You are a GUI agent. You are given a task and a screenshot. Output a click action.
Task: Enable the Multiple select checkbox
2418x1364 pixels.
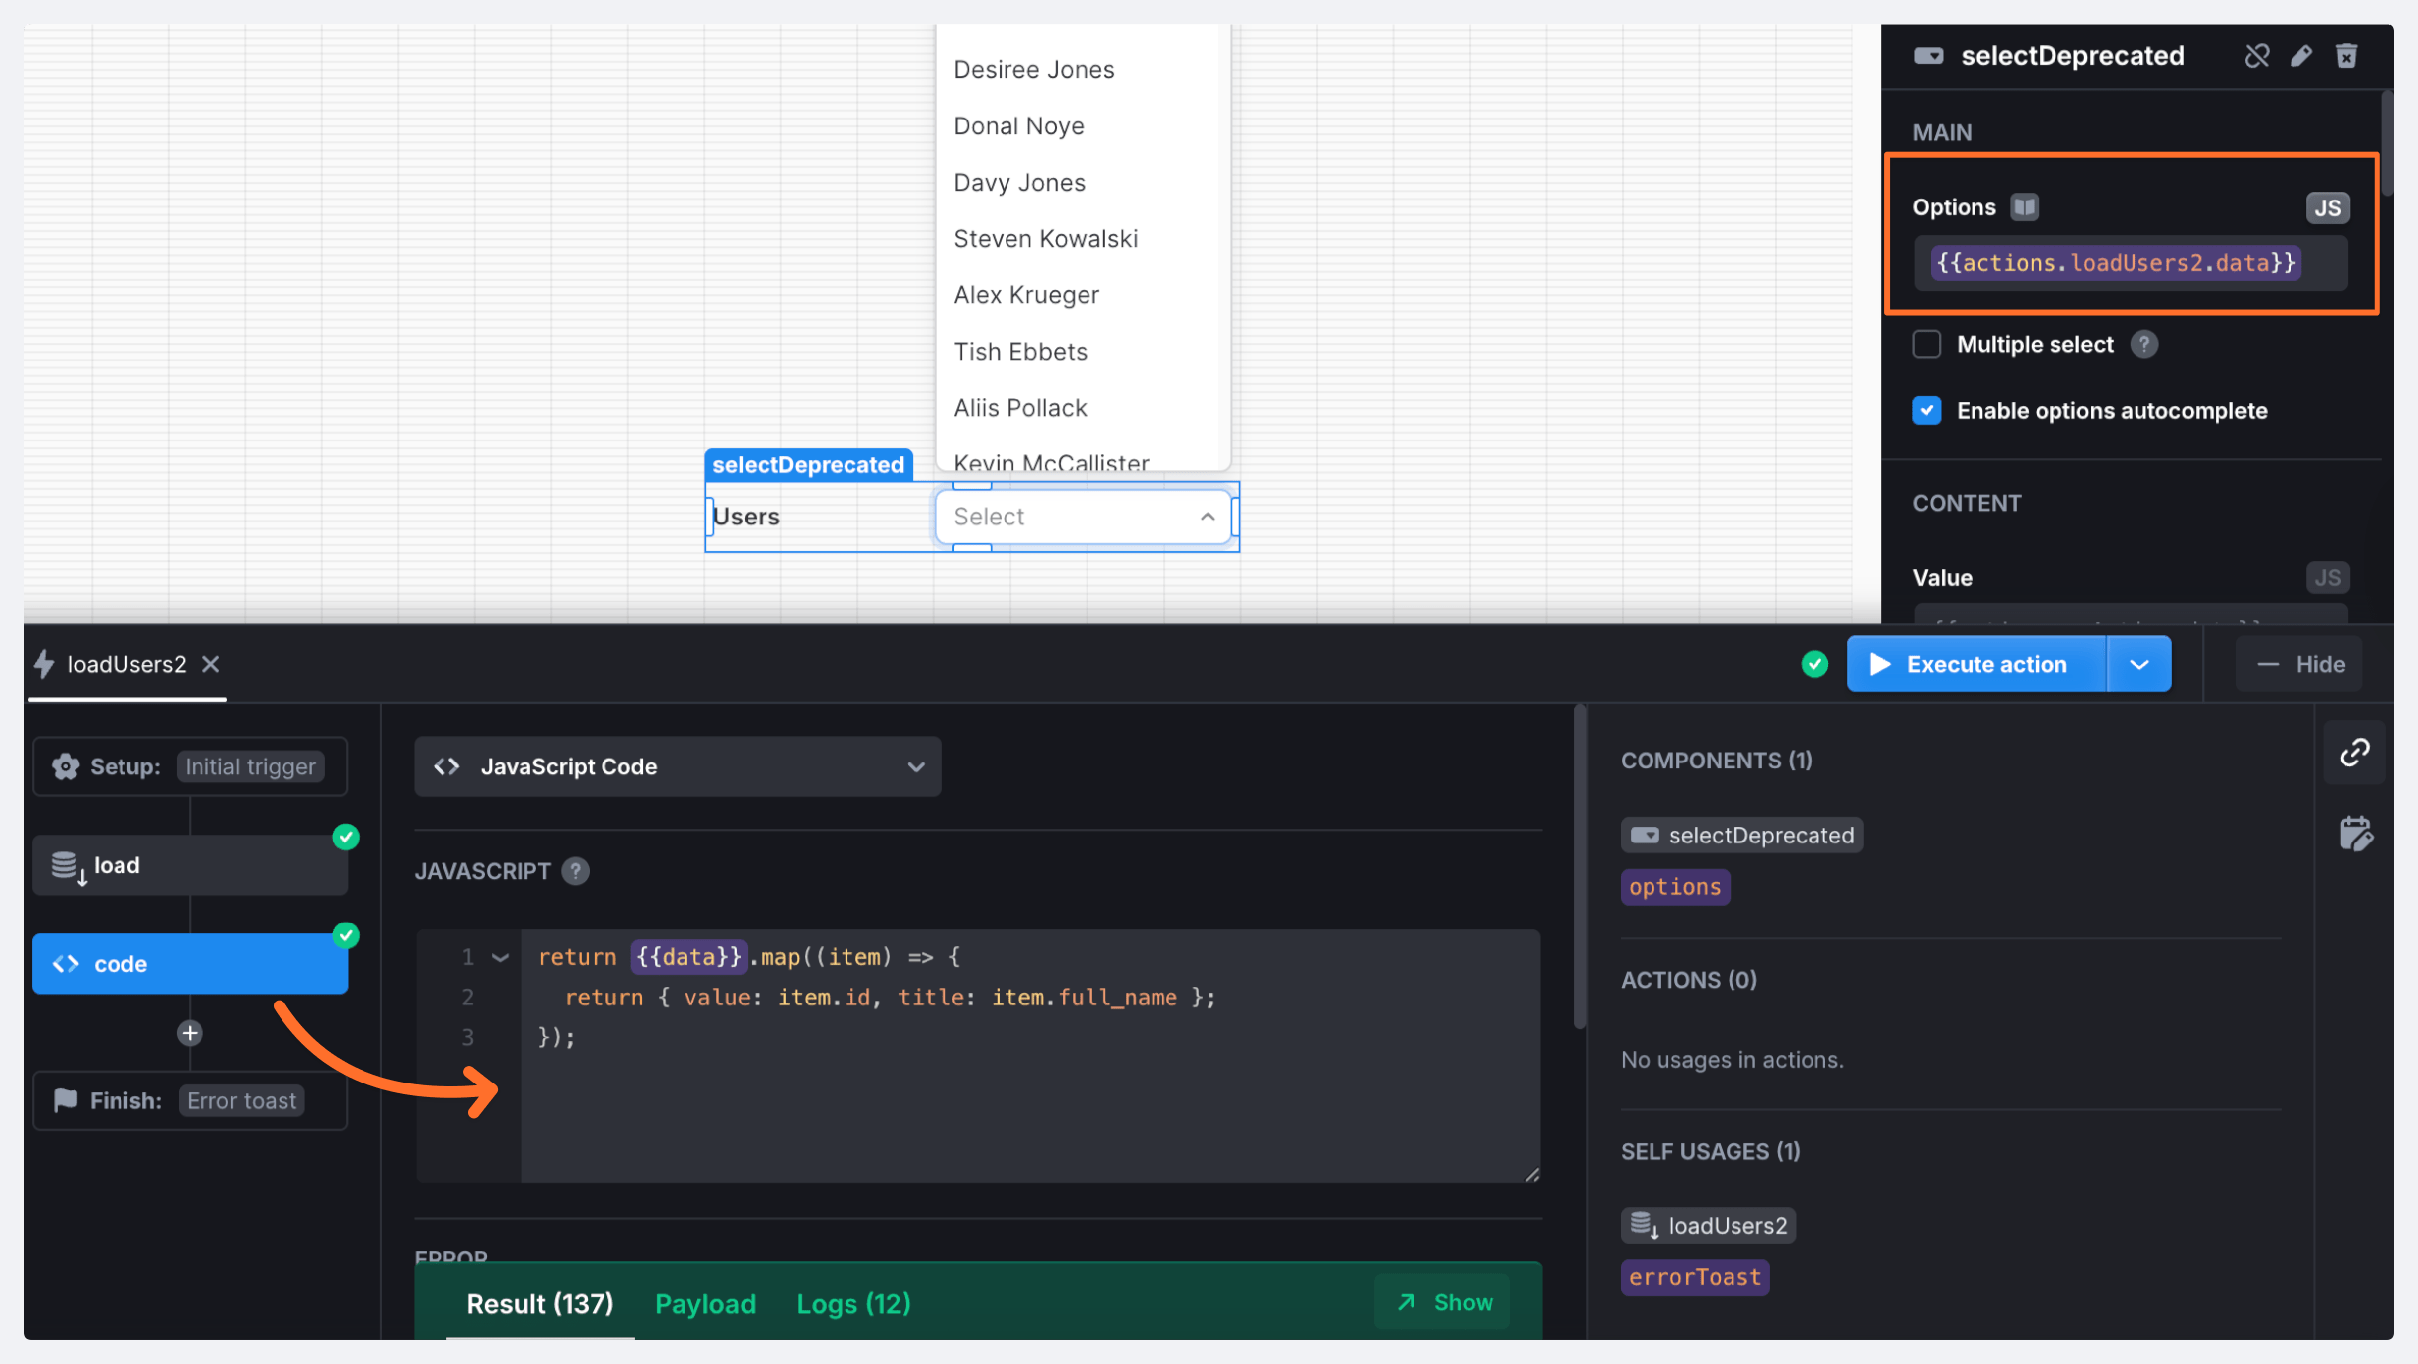click(1926, 345)
